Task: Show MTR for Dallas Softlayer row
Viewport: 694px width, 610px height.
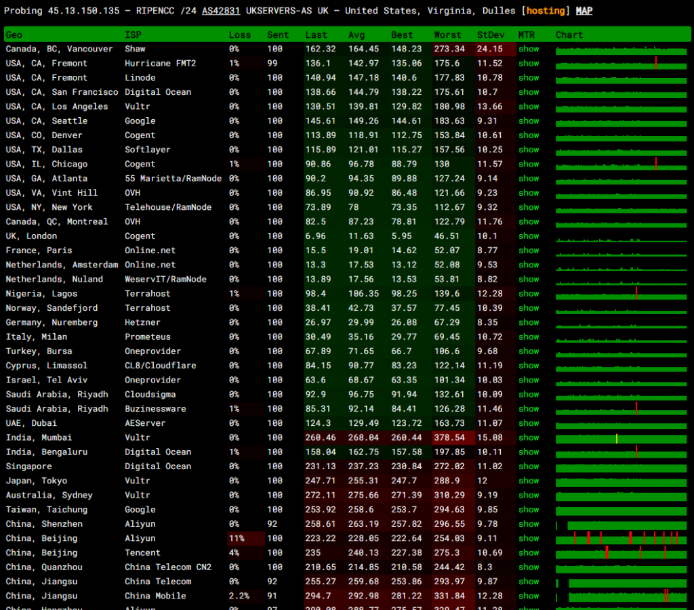Action: click(529, 150)
